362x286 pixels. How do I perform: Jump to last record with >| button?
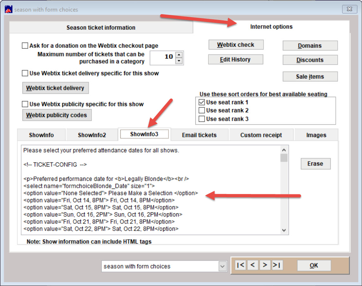(277, 265)
